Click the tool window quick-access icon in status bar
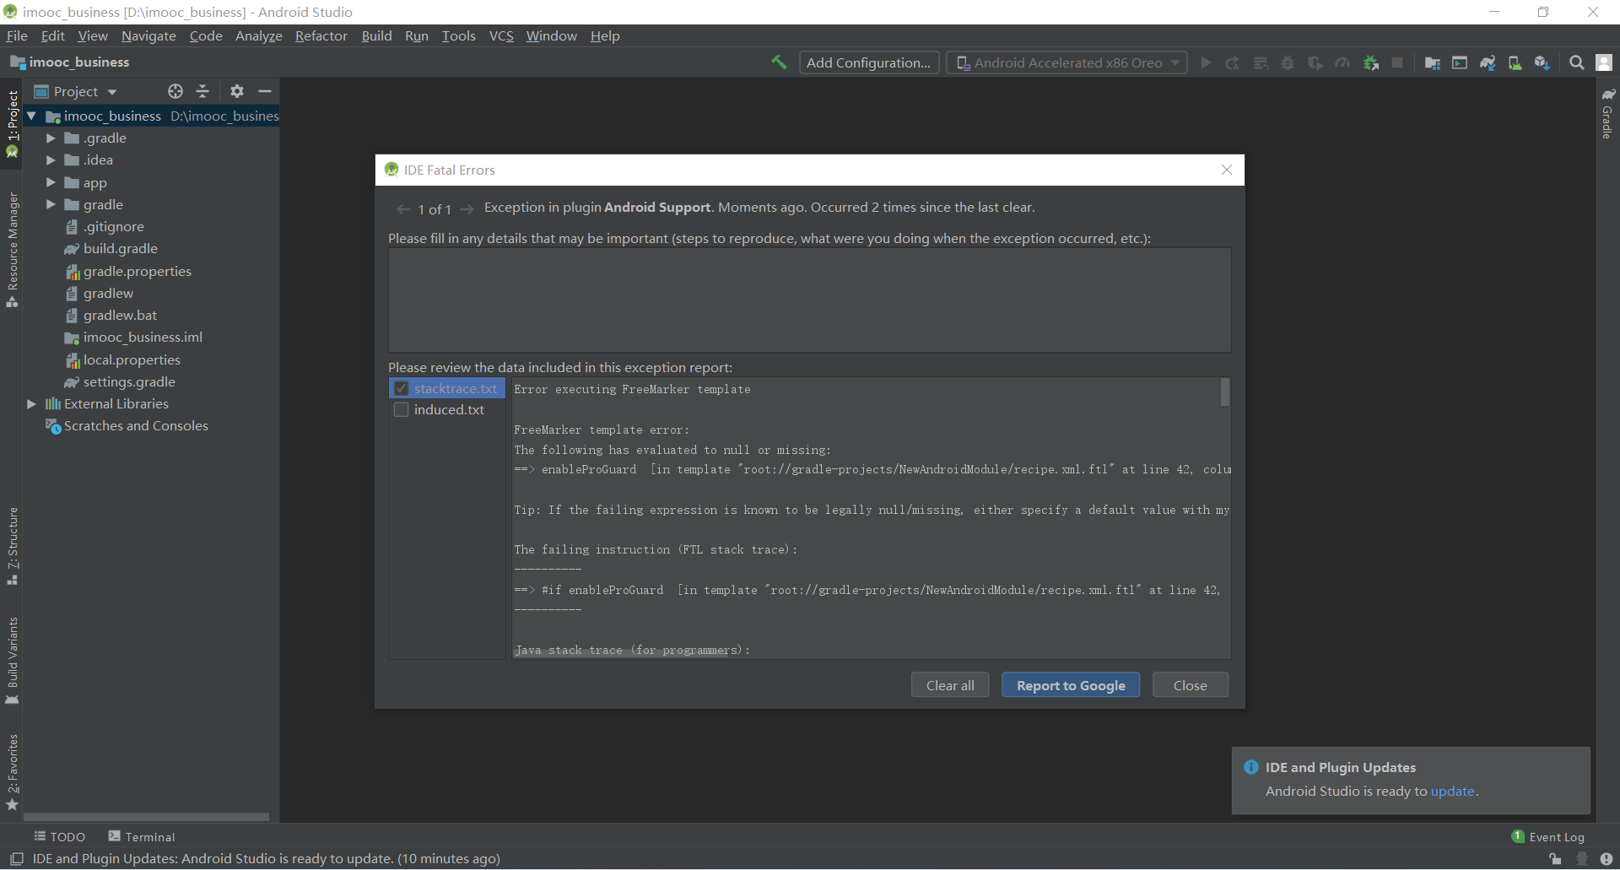The width and height of the screenshot is (1620, 870). tap(16, 859)
